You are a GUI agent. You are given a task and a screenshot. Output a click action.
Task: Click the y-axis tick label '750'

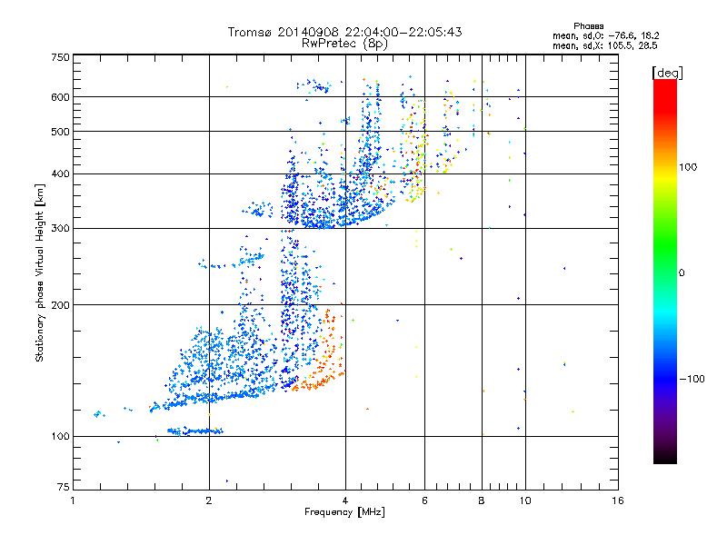coord(61,57)
